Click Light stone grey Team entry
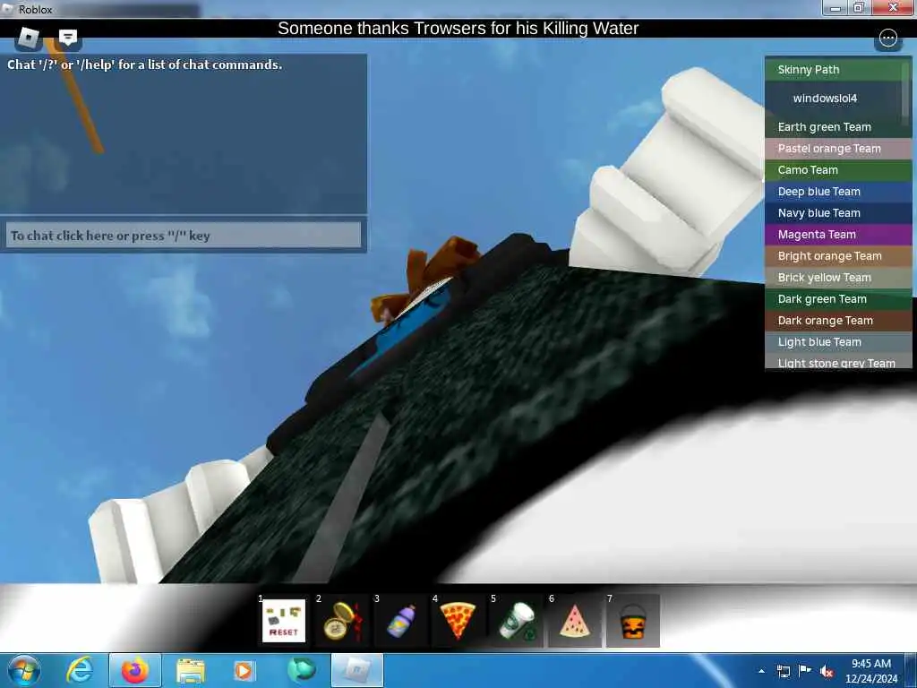917x688 pixels. coord(838,362)
